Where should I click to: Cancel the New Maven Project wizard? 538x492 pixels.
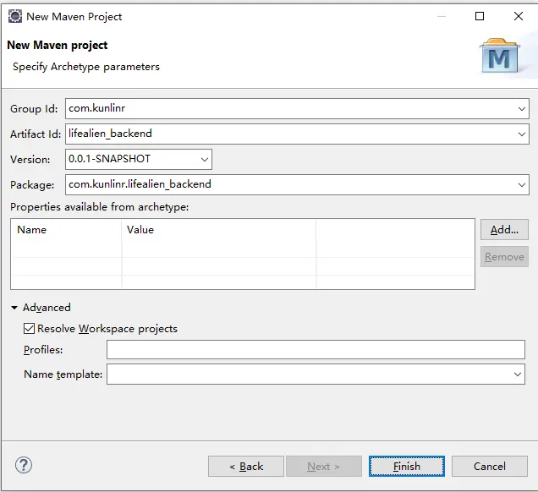pos(490,467)
